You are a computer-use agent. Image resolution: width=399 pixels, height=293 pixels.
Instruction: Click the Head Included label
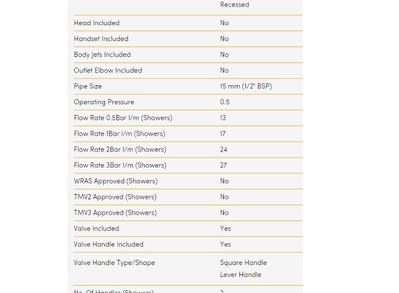pos(96,23)
